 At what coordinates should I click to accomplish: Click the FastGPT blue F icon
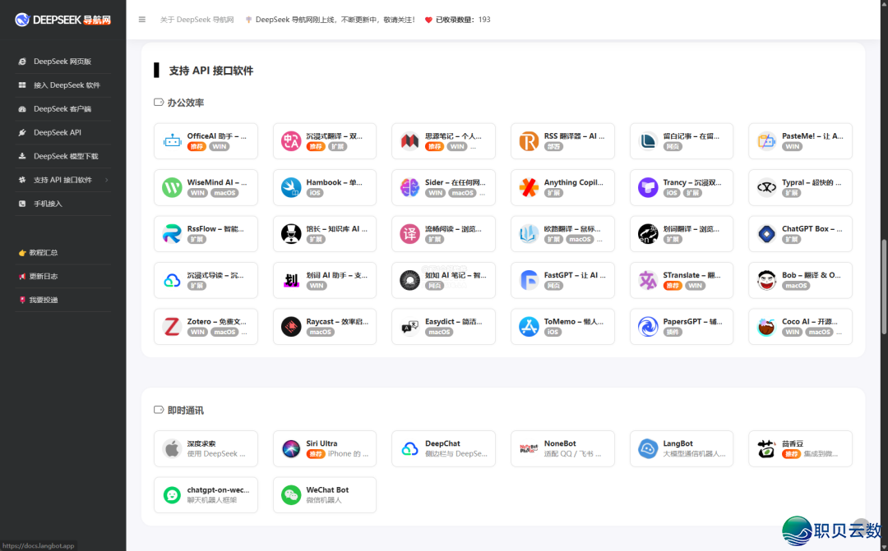[529, 280]
